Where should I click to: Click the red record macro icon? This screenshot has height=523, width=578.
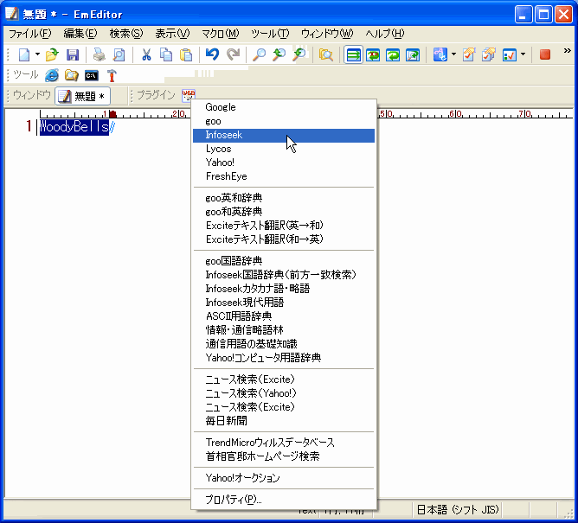click(544, 54)
